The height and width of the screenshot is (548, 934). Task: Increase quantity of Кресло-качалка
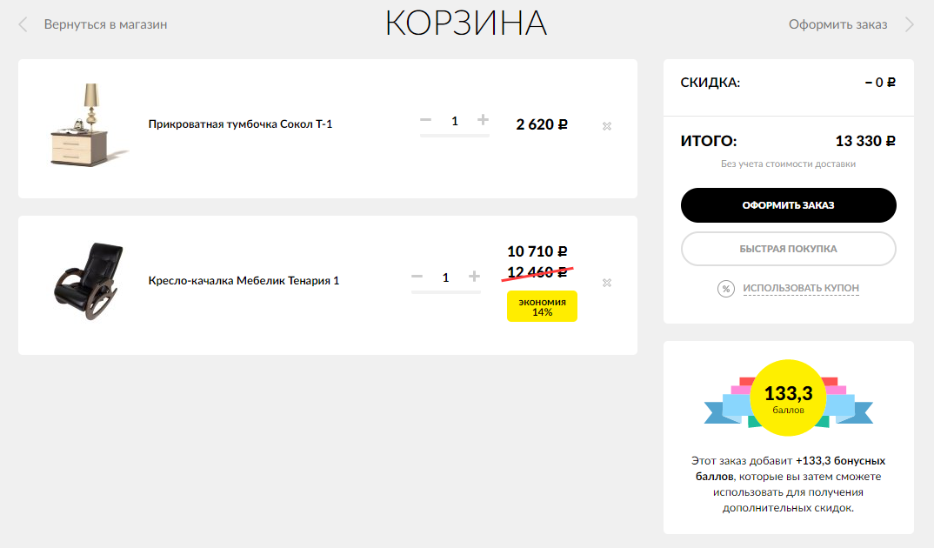(475, 277)
